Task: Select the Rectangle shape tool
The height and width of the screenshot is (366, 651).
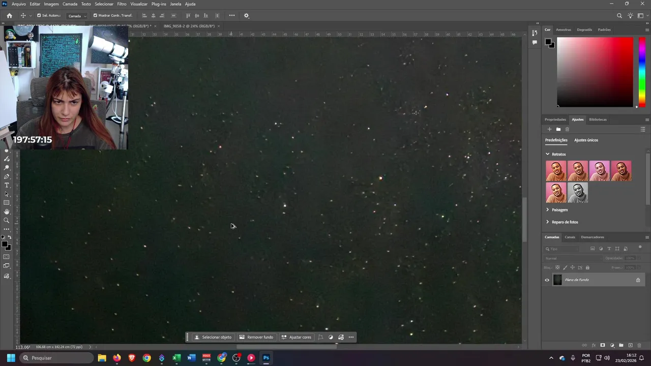Action: [7, 203]
